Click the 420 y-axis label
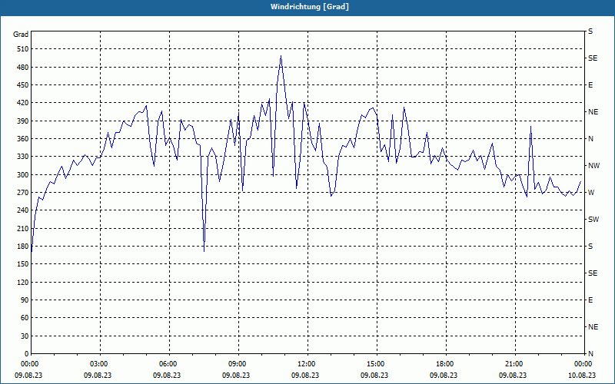615x384 pixels. coord(23,103)
